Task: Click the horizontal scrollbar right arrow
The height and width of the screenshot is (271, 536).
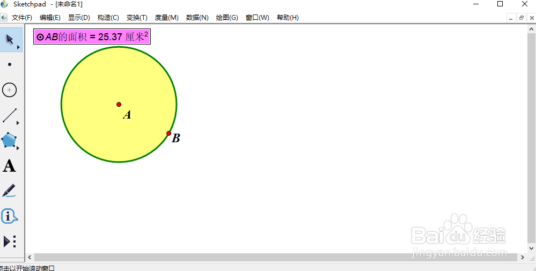Action: click(523, 257)
